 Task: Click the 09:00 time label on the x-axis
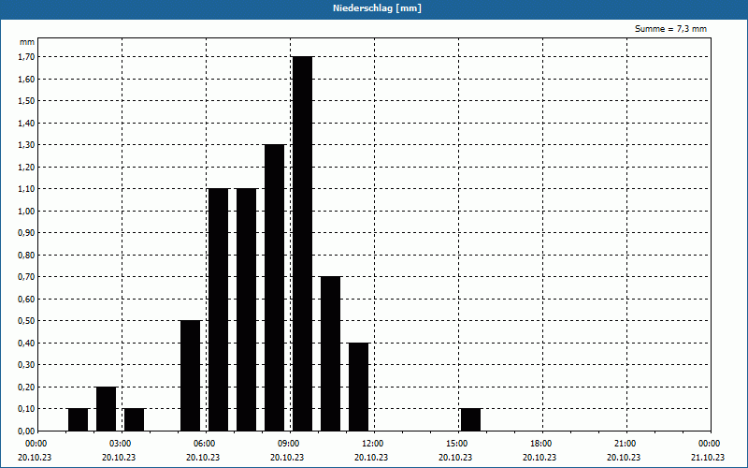(289, 444)
